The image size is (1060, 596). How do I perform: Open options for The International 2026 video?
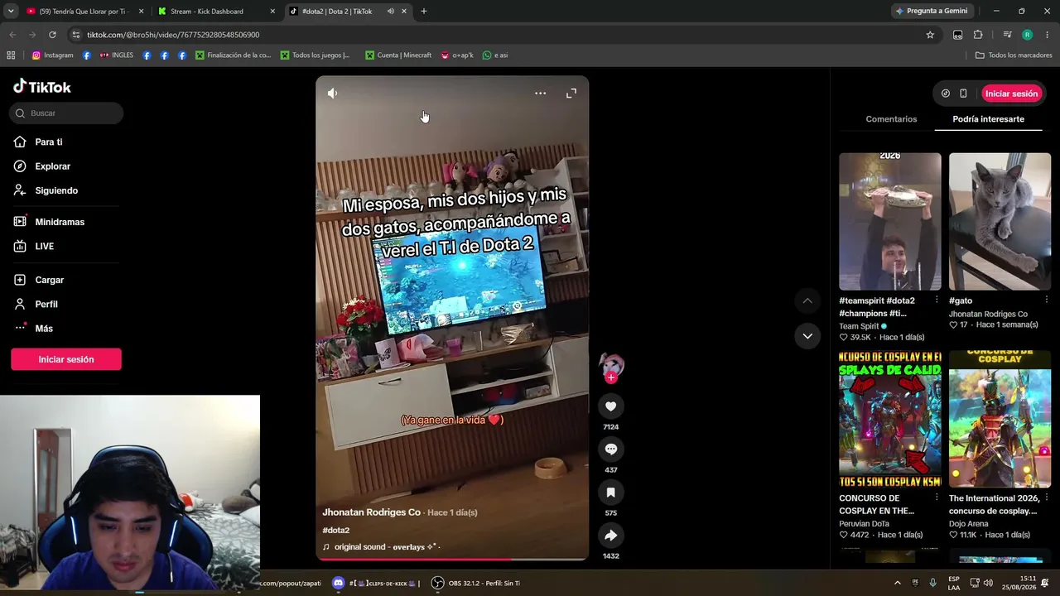click(1046, 498)
